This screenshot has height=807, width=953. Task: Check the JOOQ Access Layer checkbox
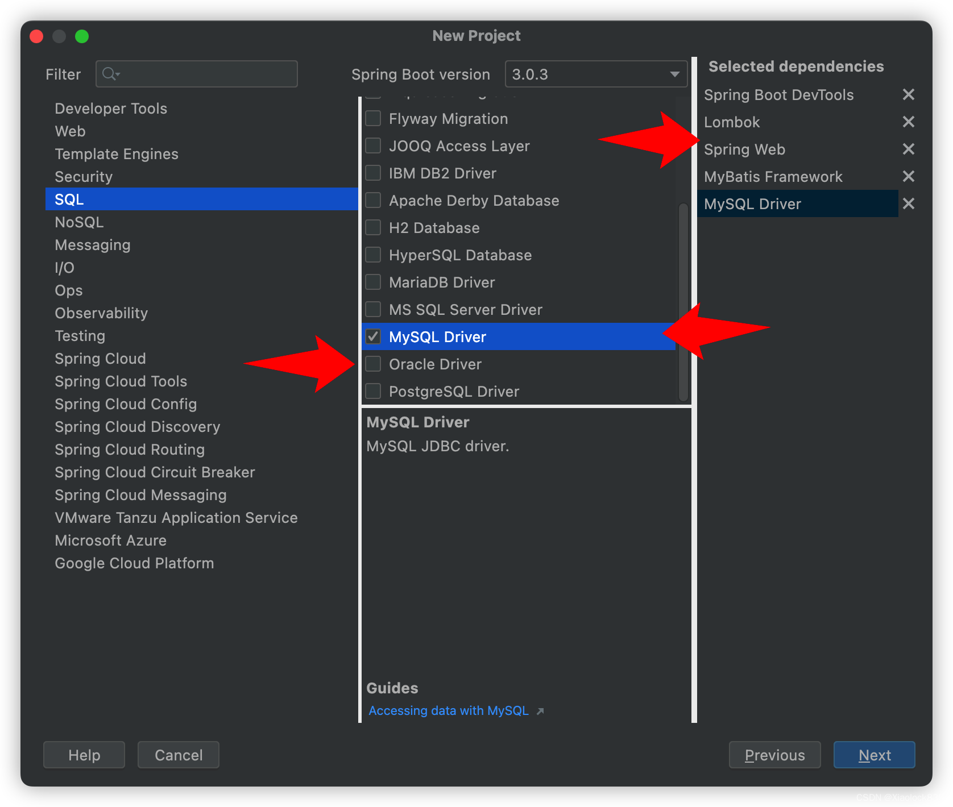click(373, 145)
